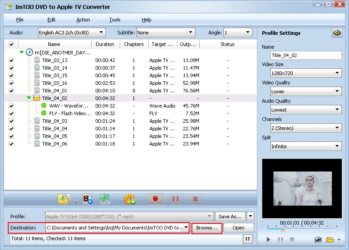Open the Destination path dropdown
349x250 pixels.
(x=186, y=228)
